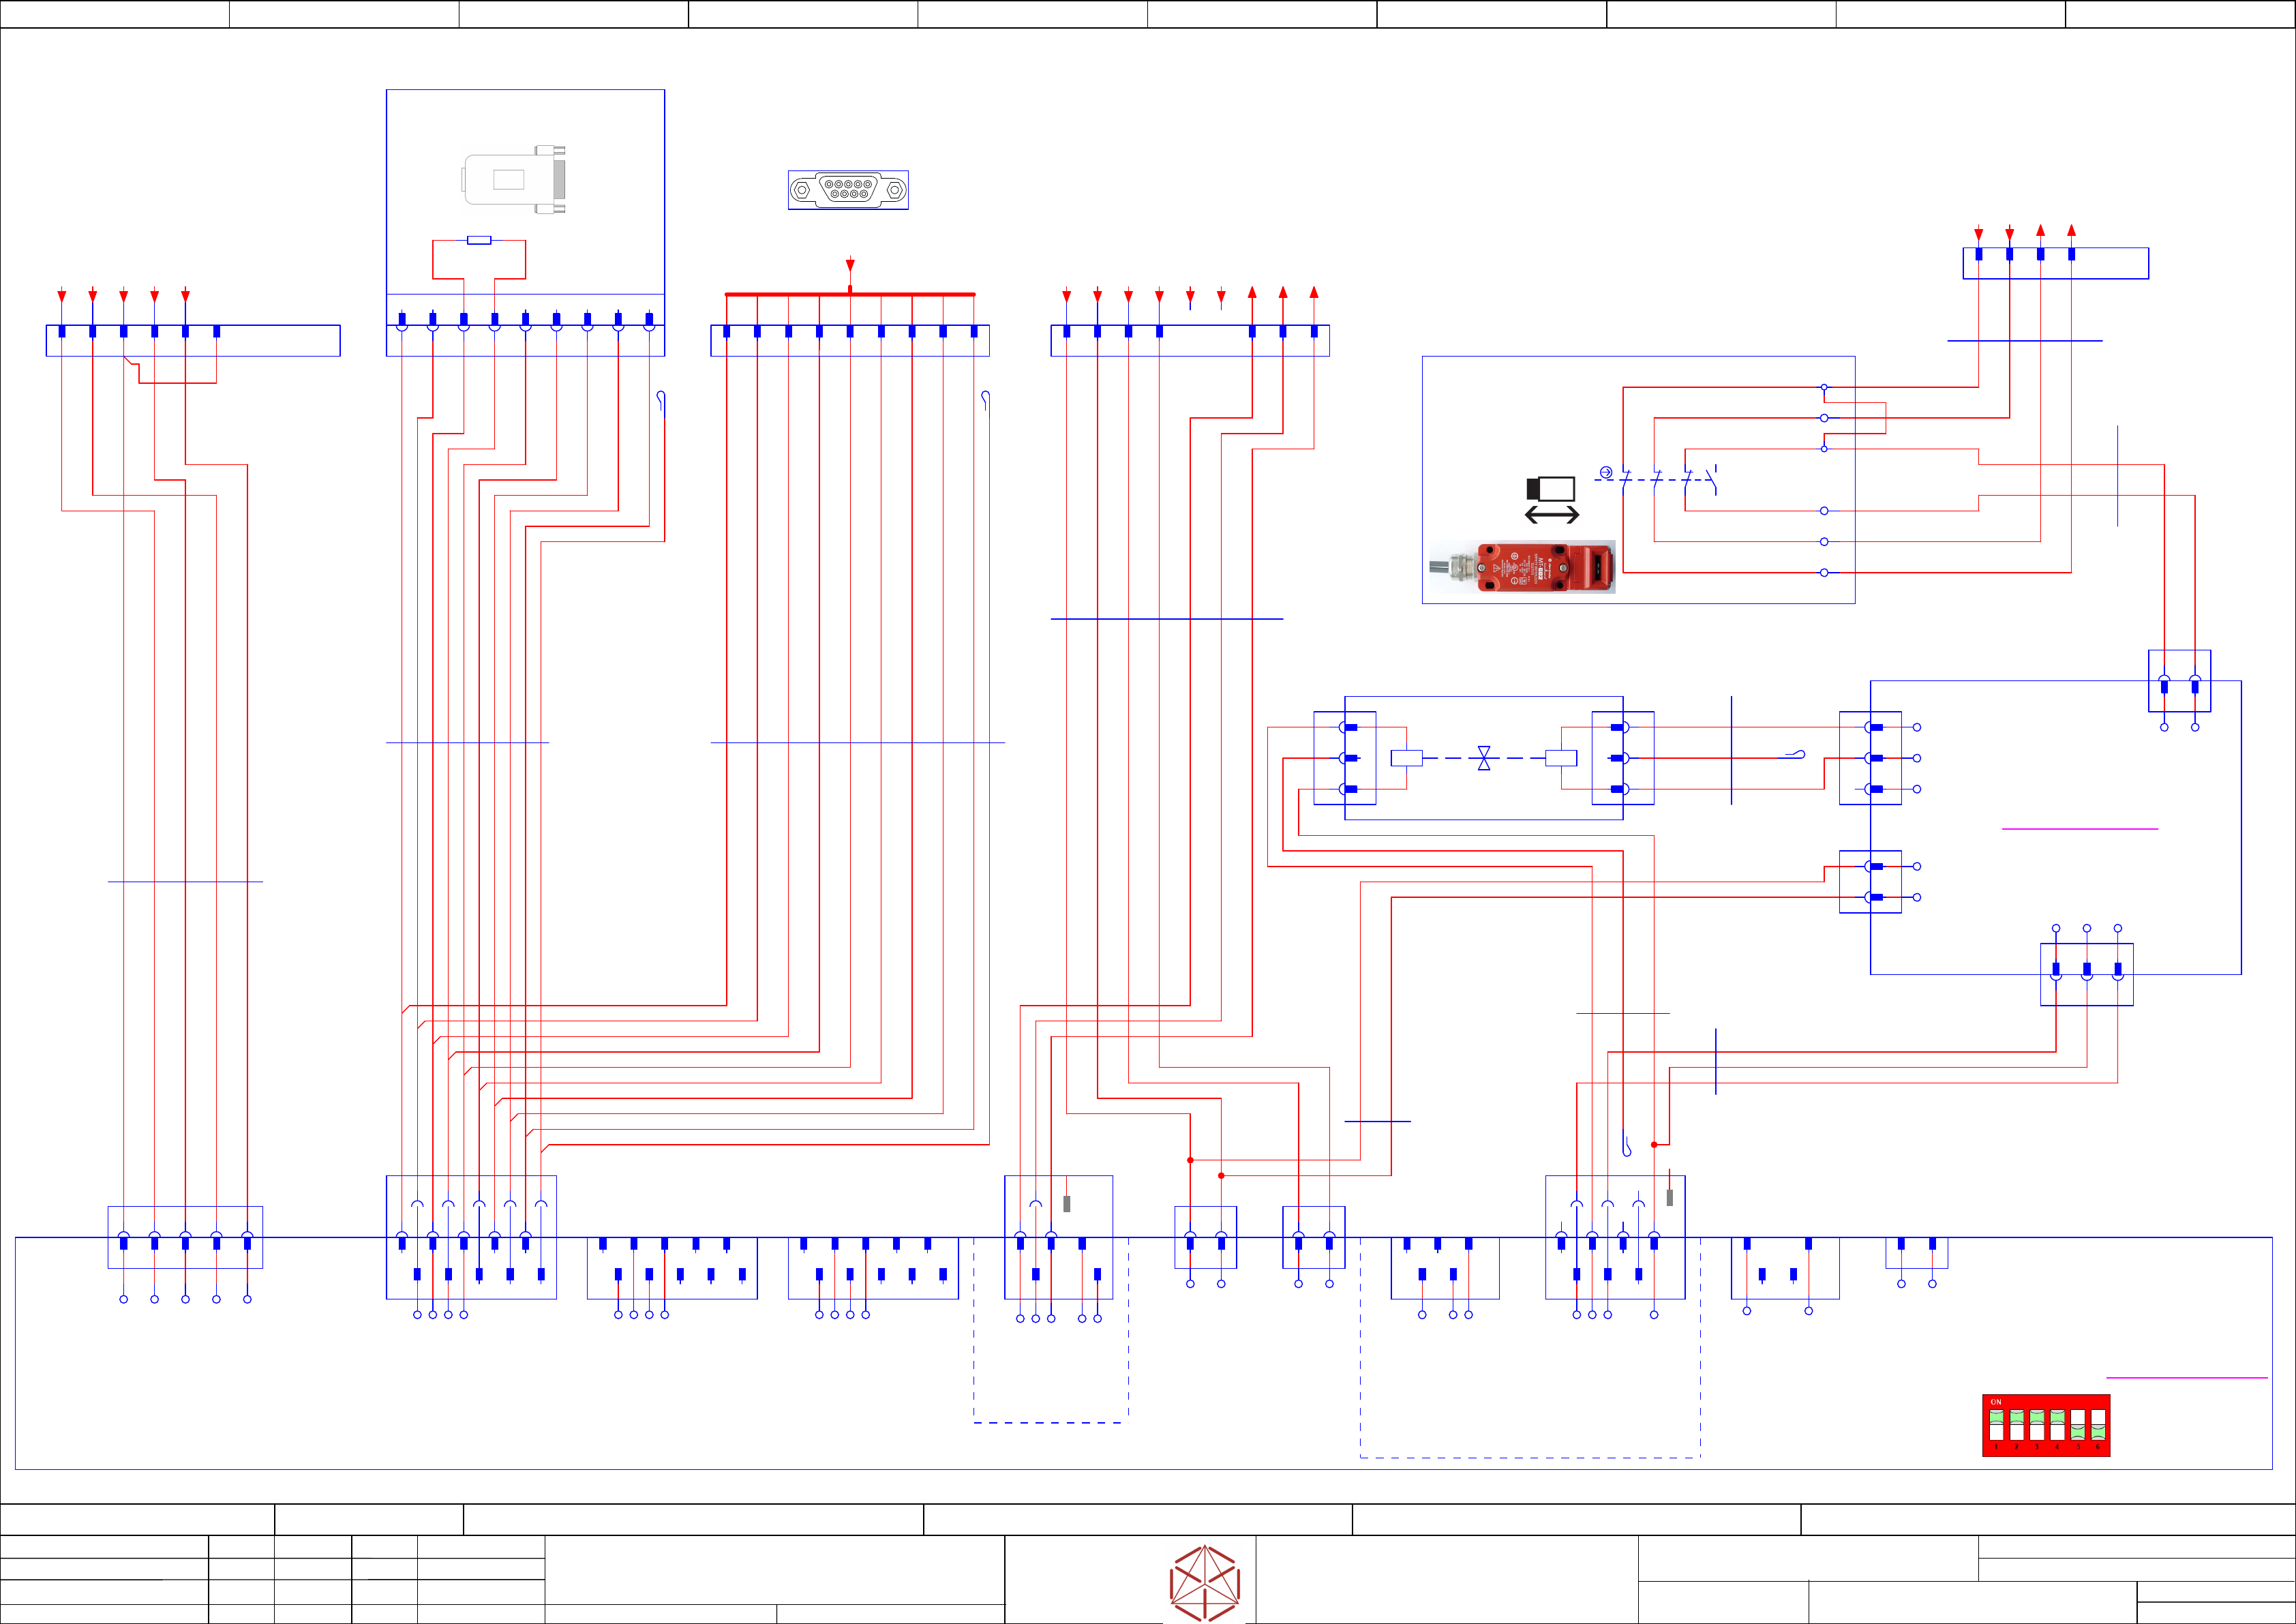2296x1624 pixels.
Task: Click the resistor symbol in the adapter box
Action: coord(479,240)
